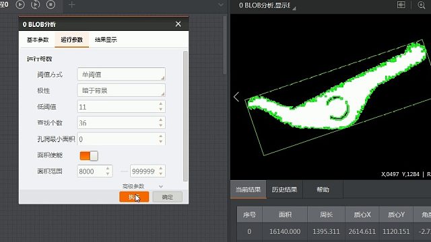
Task: Click the 确定 button
Action: 168,197
